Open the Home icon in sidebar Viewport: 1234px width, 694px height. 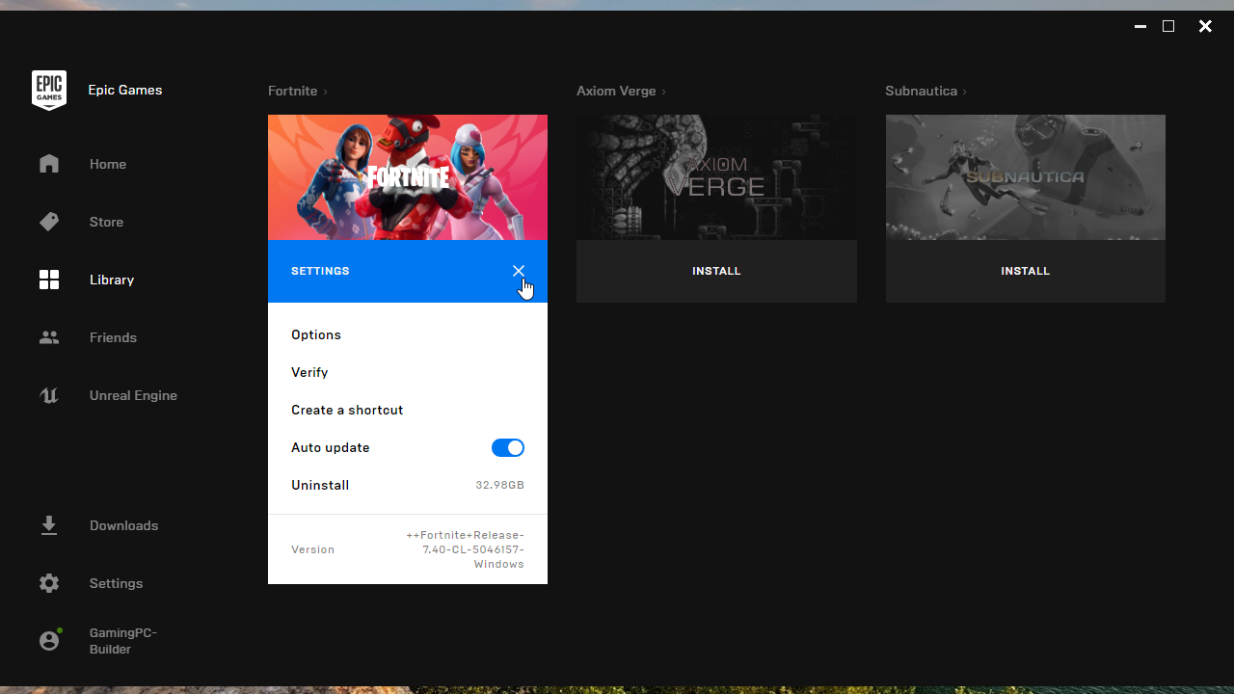click(49, 164)
